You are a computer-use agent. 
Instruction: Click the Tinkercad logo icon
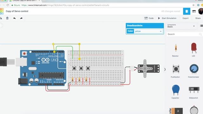coord(2,11)
